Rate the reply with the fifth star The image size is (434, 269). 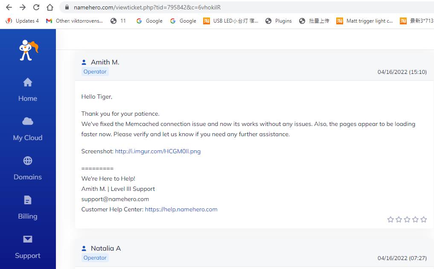[423, 219]
